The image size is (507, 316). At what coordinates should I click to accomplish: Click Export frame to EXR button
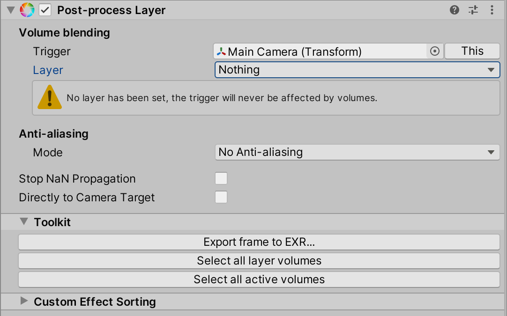(259, 242)
